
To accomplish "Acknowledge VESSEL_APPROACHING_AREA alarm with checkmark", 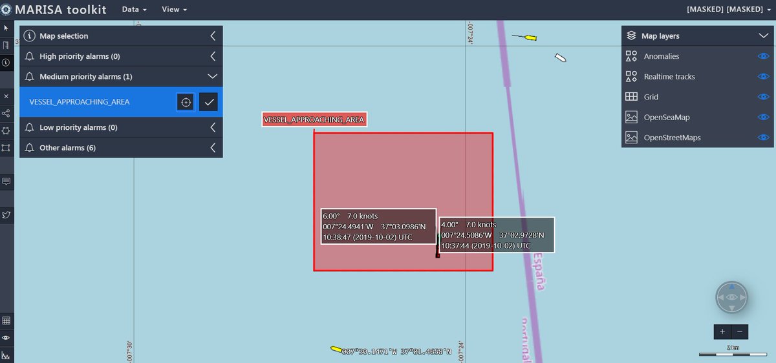I will (x=208, y=102).
